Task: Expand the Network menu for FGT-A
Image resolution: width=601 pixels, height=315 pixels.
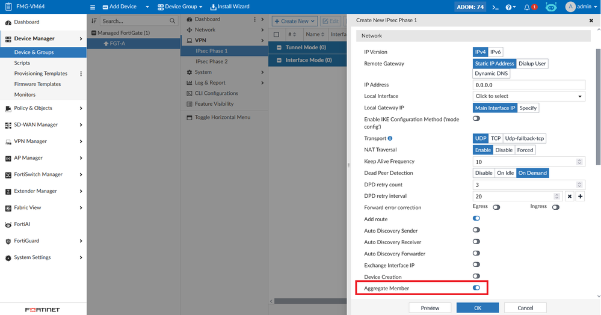Action: point(224,30)
